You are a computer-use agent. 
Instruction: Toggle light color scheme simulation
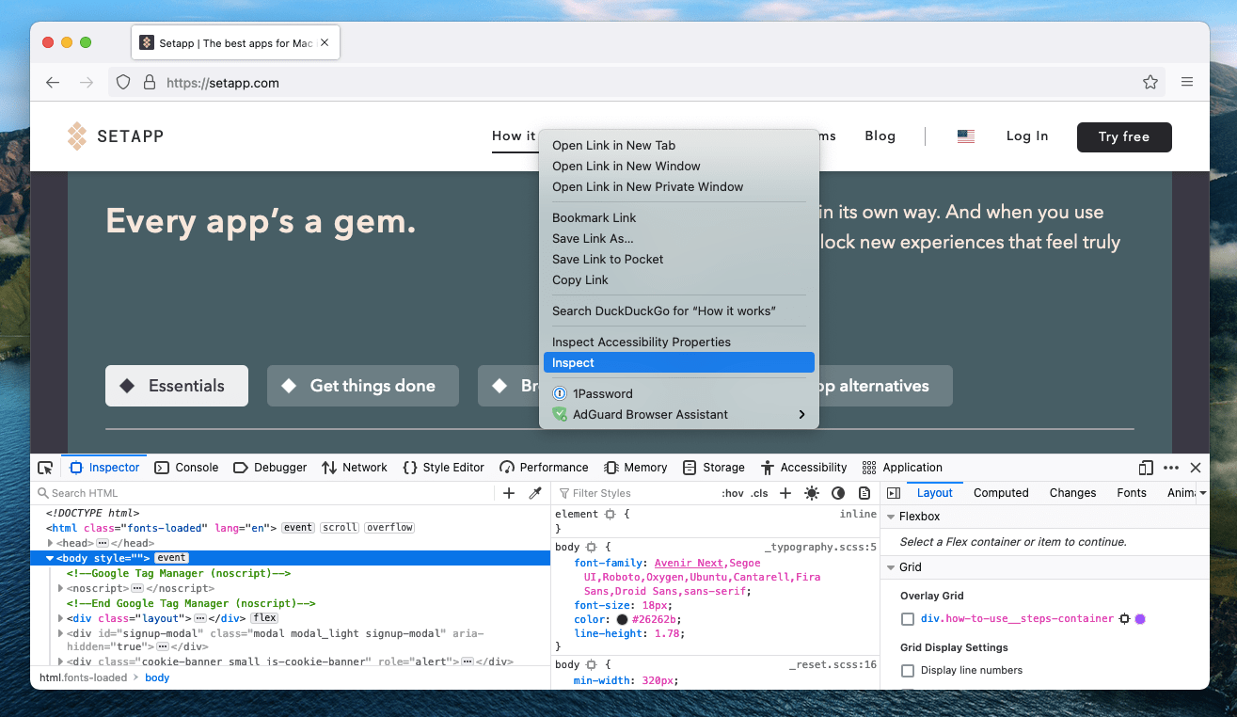pos(812,493)
